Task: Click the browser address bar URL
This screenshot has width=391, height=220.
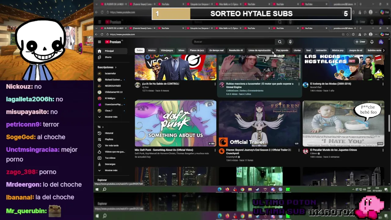Action: click(x=122, y=35)
